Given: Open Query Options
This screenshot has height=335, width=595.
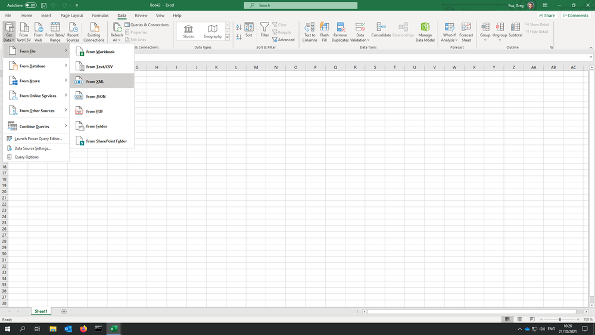Looking at the screenshot, I should (x=36, y=157).
